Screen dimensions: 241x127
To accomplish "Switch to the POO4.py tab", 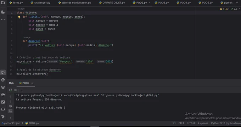I will (x=184, y=3).
